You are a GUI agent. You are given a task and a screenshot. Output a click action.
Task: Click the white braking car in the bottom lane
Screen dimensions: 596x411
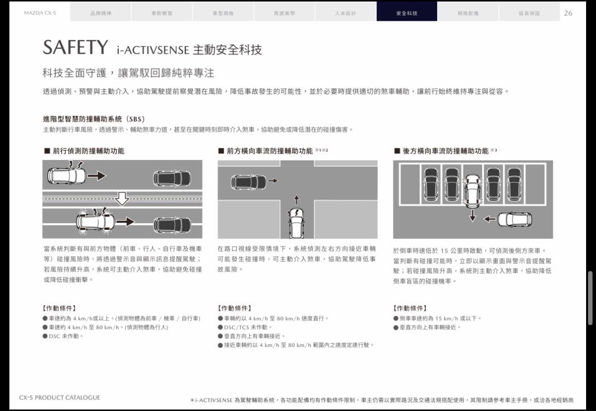coord(96,221)
